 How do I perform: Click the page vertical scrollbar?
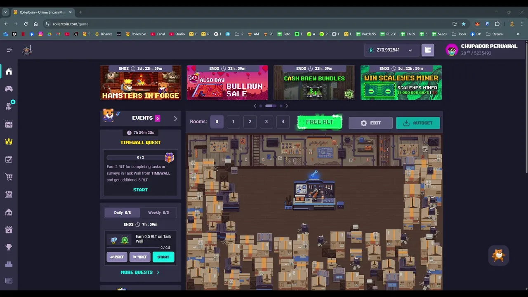click(x=526, y=107)
